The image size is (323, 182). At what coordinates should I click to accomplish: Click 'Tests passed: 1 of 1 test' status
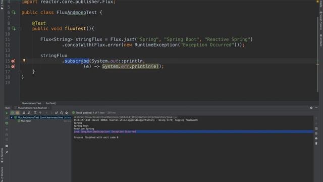pos(90,113)
